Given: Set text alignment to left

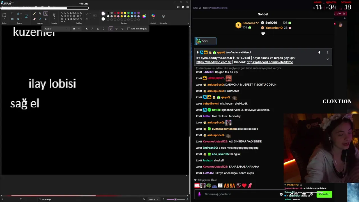Looking at the screenshot, I should (x=111, y=29).
